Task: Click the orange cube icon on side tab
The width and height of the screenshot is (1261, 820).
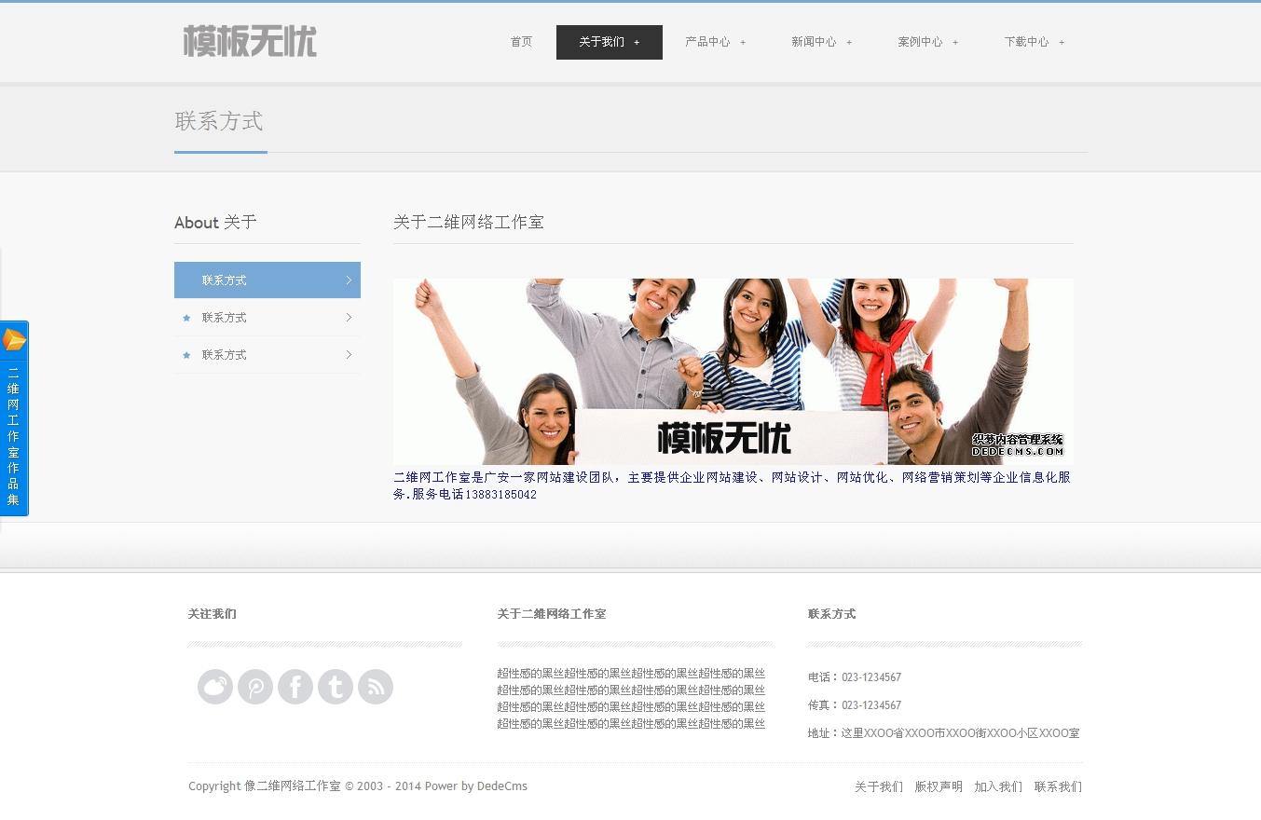Action: tap(14, 340)
